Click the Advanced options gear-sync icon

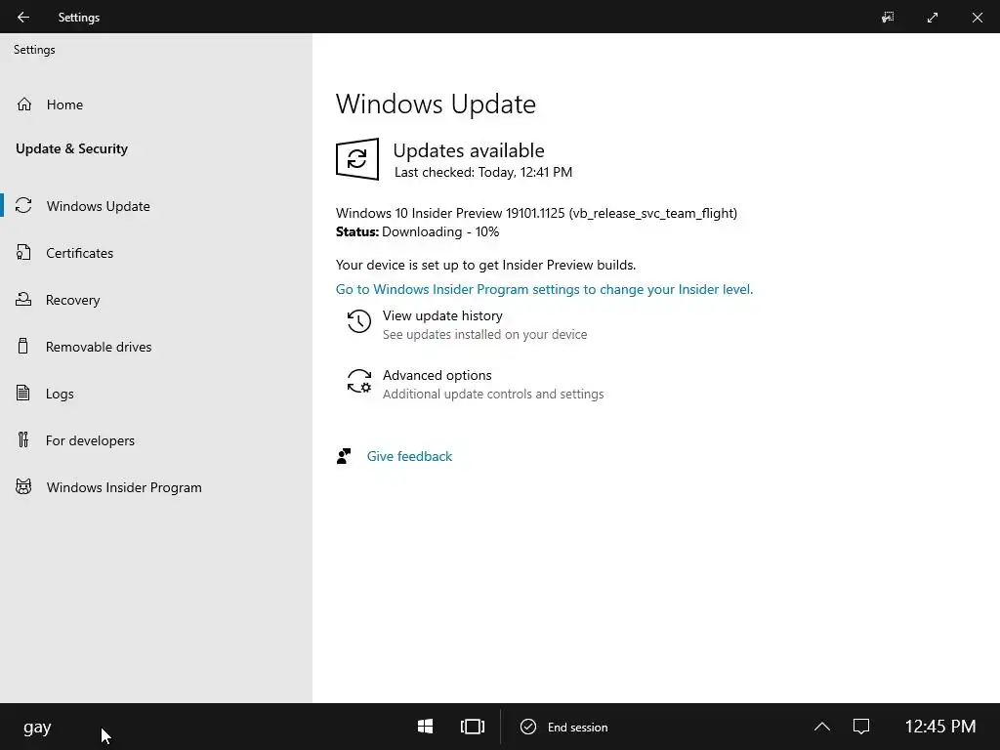point(359,382)
